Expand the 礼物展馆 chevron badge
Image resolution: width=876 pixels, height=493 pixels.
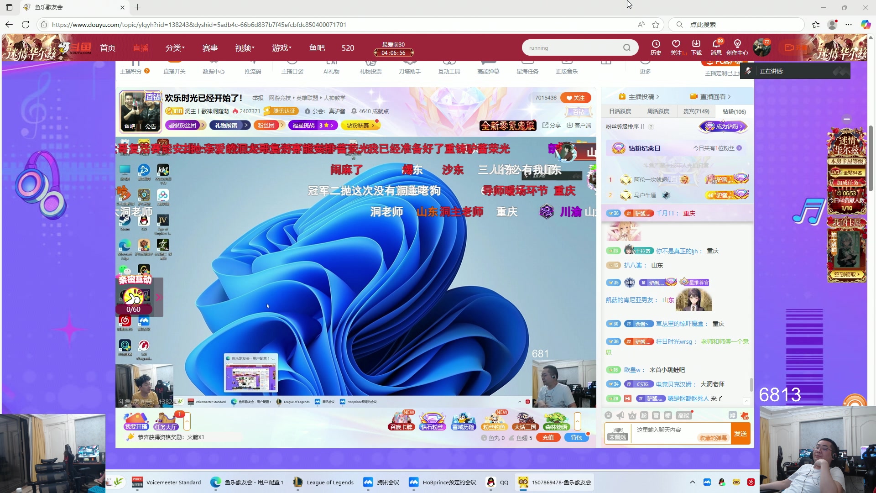tap(230, 125)
